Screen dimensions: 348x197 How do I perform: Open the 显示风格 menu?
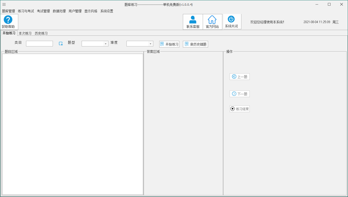coord(91,11)
